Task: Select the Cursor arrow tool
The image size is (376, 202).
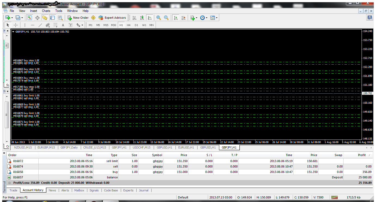Action: [8, 25]
